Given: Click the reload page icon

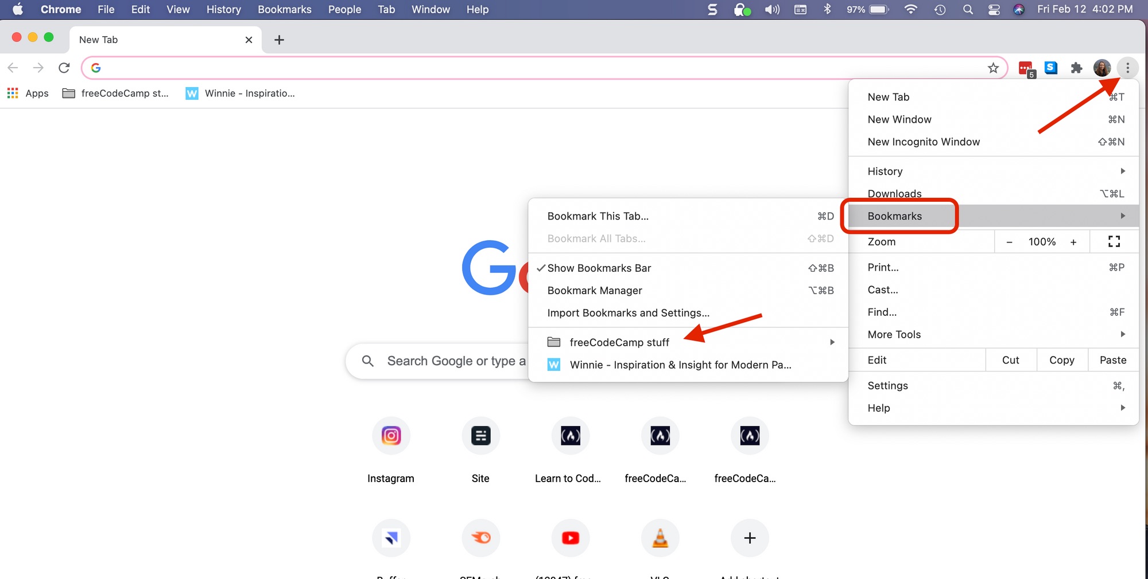Looking at the screenshot, I should pos(64,68).
